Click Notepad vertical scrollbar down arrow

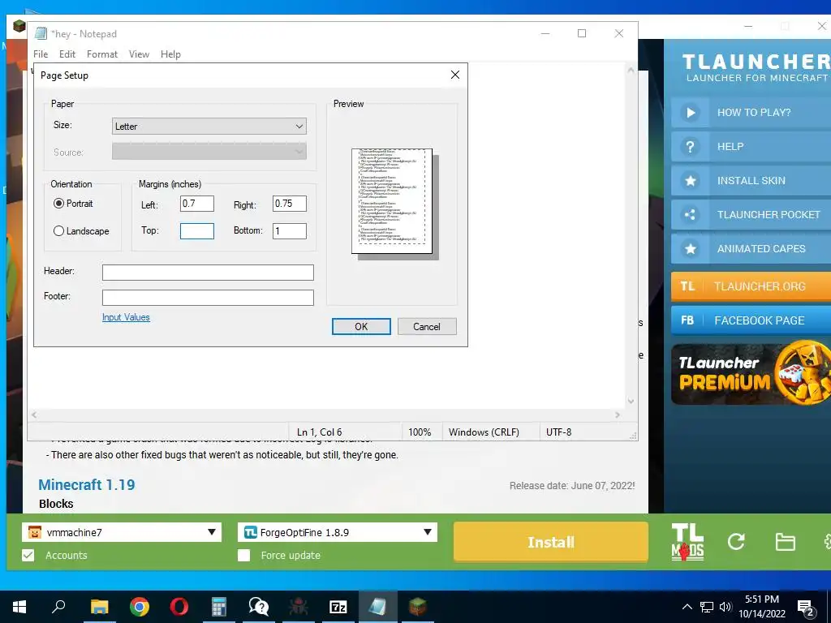click(631, 401)
